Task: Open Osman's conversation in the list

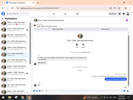Action: [15, 30]
